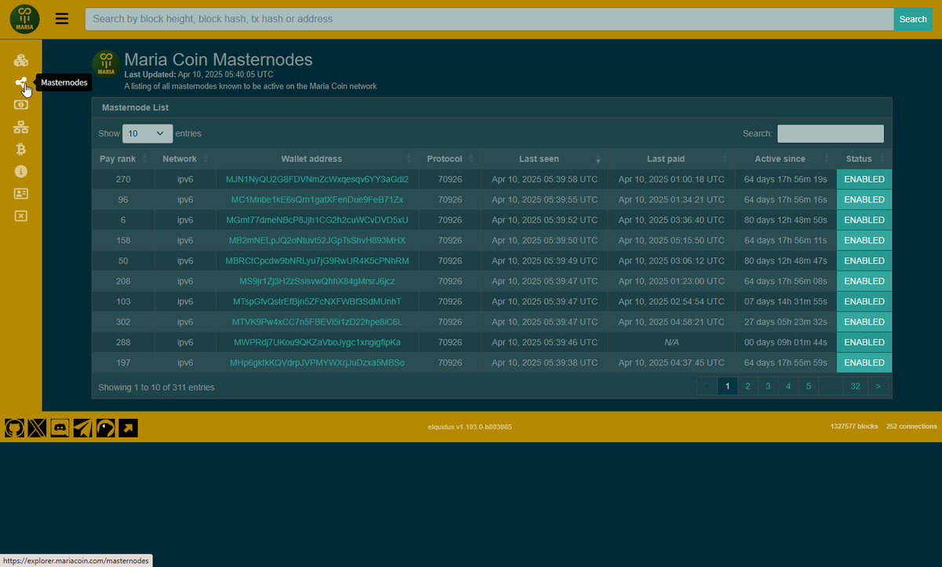Screen dimensions: 942x567
Task: Open the Telegram paper plane footer icon
Action: 82,427
